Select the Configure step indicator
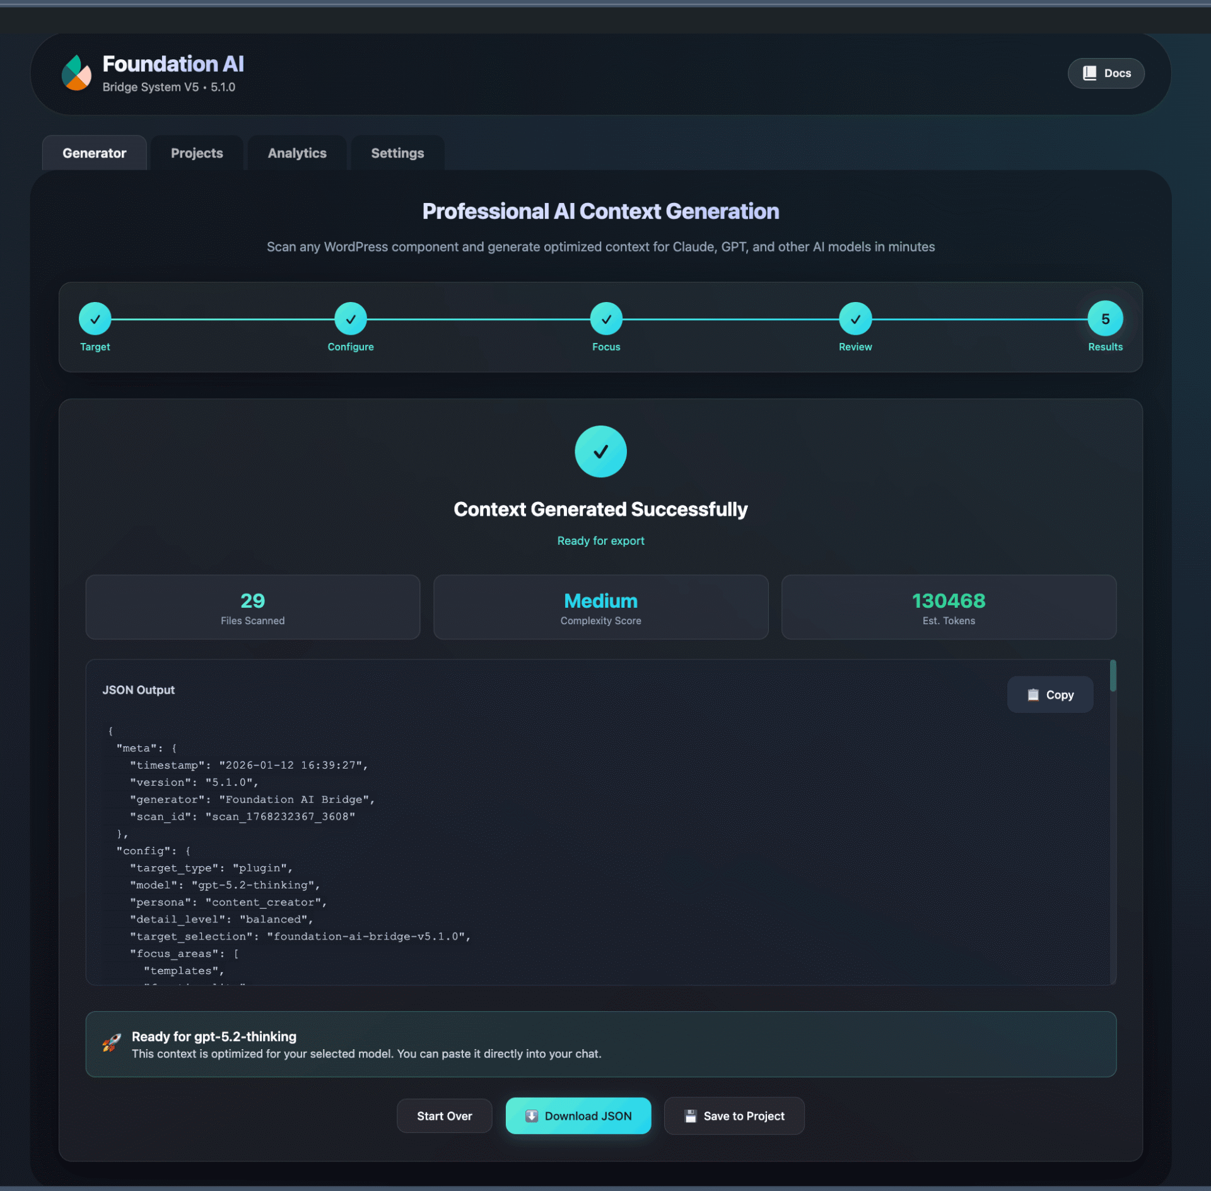Viewport: 1211px width, 1191px height. coord(351,319)
